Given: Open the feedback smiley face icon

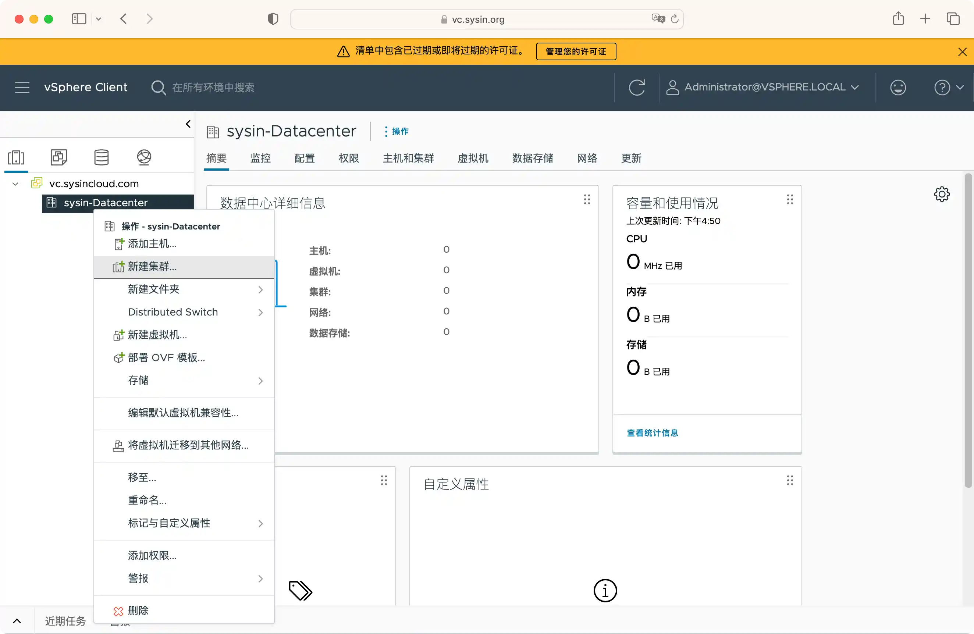Looking at the screenshot, I should (898, 87).
